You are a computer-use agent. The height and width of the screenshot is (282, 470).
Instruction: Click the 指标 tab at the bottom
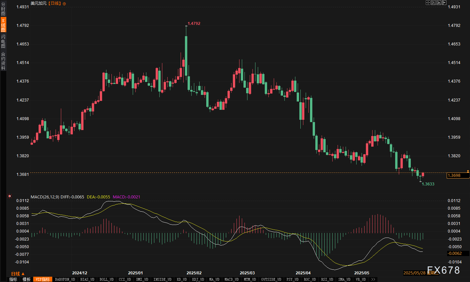point(13,279)
